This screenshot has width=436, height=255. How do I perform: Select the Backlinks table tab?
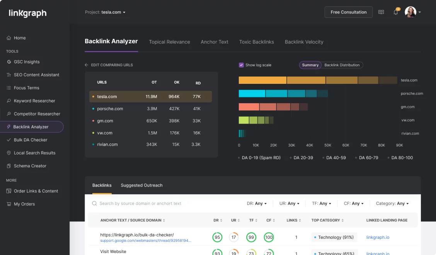coord(102,185)
